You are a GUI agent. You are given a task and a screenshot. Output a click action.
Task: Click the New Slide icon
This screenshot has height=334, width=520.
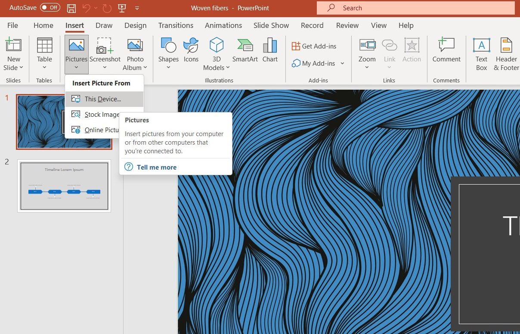[13, 46]
